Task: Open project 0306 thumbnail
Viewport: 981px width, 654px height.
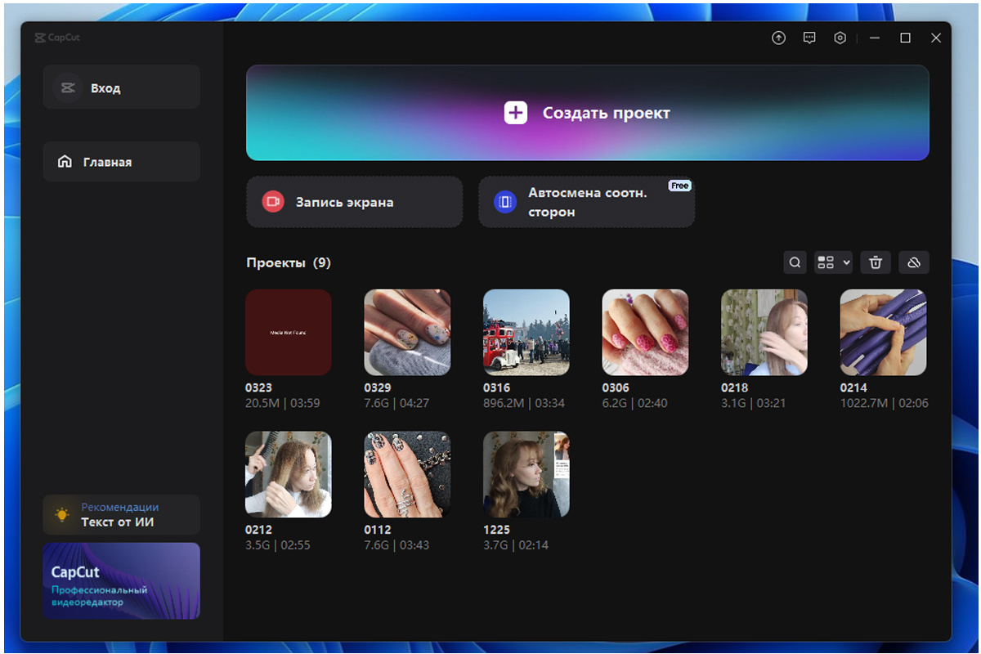Action: [645, 332]
